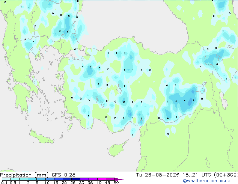Select the 5–10 mm legend color box
Image resolution: width=238 pixels, height=184 pixels.
[41, 179]
